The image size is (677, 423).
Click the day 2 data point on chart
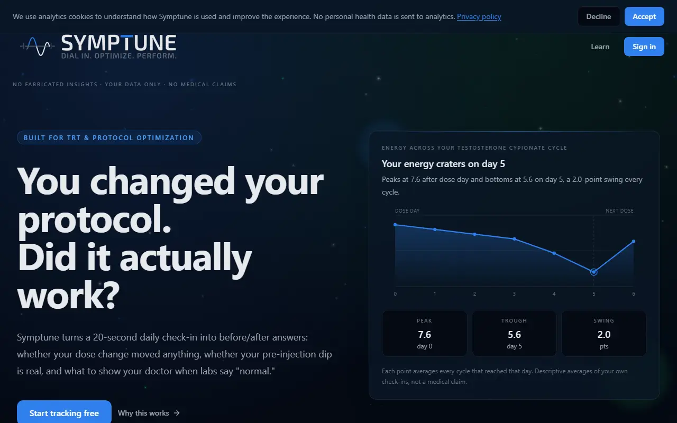pyautogui.click(x=474, y=234)
